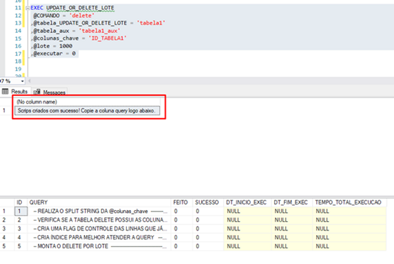The width and height of the screenshot is (394, 264).
Task: Collapse the EXEC statement code block
Action: [28, 8]
